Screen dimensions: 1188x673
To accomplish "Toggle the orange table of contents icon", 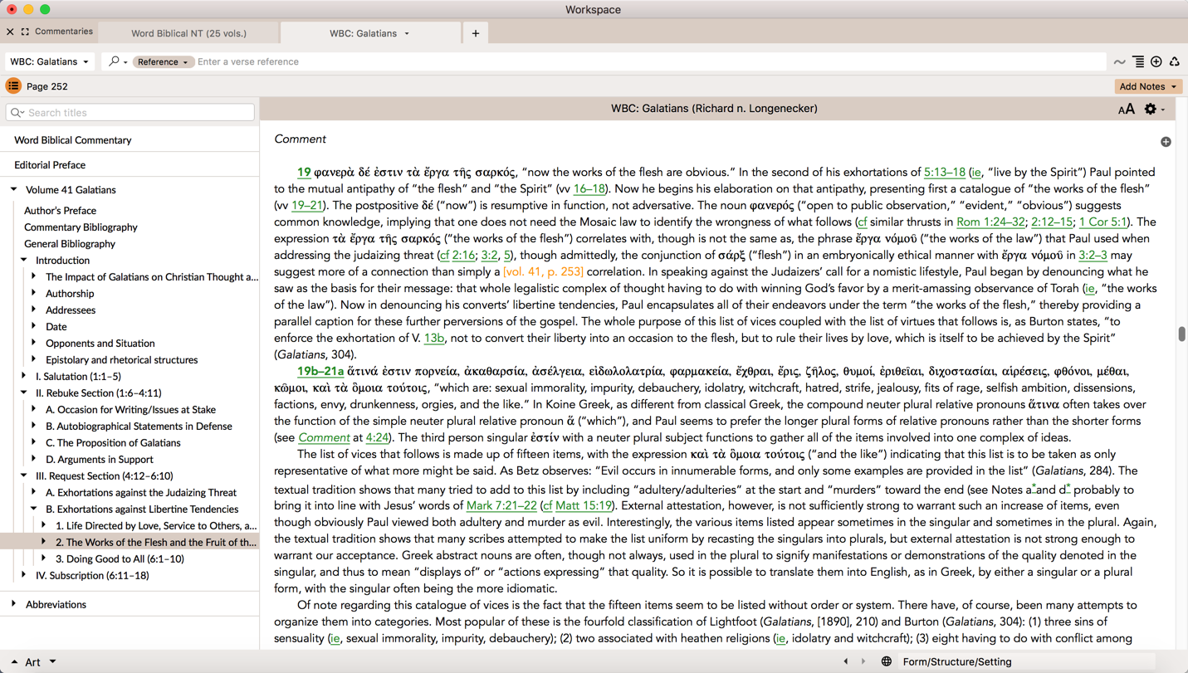I will [13, 86].
